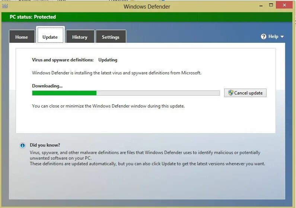Click the Help label
The width and height of the screenshot is (296, 208).
coord(273,36)
